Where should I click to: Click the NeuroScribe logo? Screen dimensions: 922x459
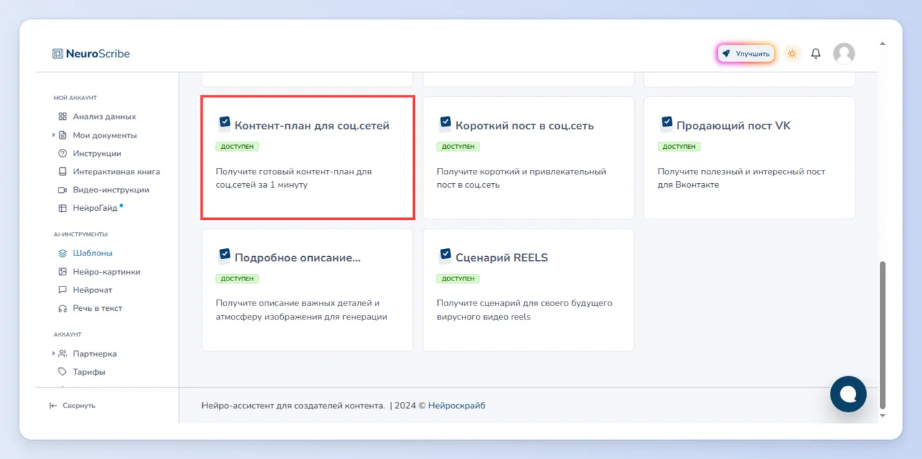tap(91, 53)
